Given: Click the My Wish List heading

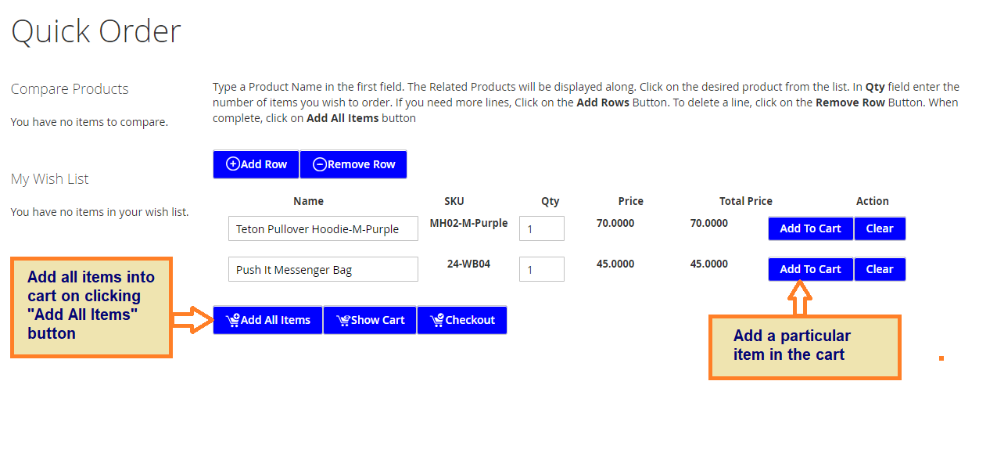Looking at the screenshot, I should pos(50,179).
